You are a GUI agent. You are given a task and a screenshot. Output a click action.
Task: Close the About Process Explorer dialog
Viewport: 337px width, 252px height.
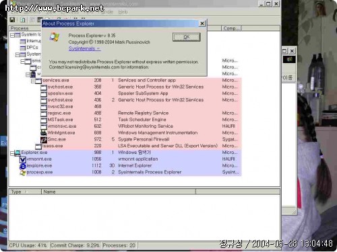[202, 24]
